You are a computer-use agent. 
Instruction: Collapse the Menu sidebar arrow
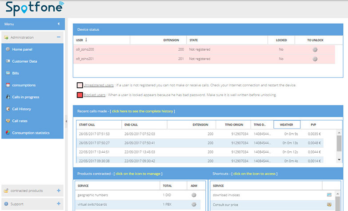click(x=59, y=24)
